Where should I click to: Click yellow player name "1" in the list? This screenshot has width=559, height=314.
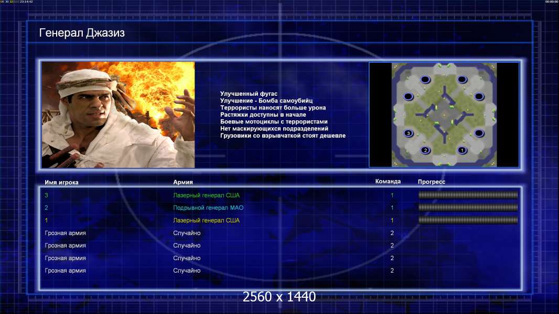(46, 220)
